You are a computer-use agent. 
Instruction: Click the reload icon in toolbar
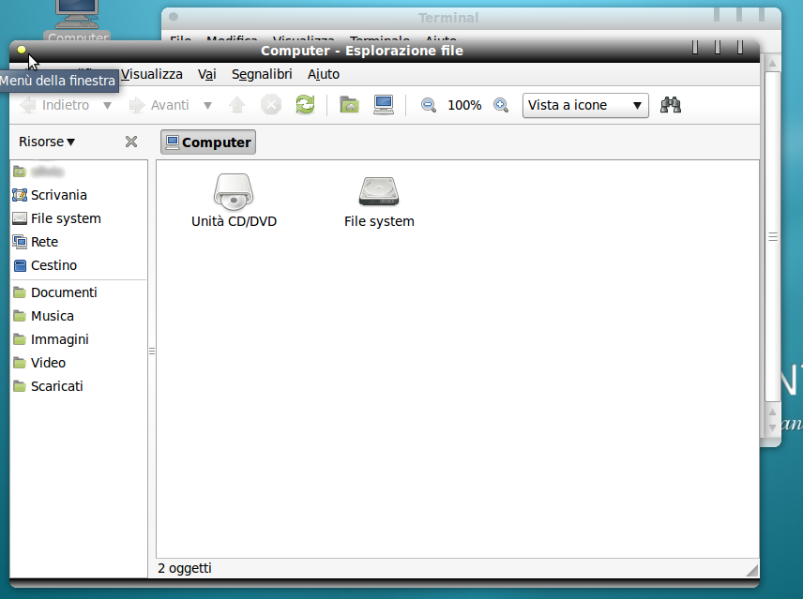[x=305, y=105]
